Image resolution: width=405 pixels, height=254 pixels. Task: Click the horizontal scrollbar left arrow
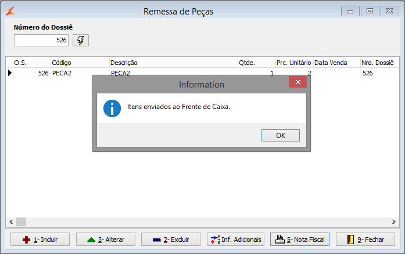[x=11, y=222]
